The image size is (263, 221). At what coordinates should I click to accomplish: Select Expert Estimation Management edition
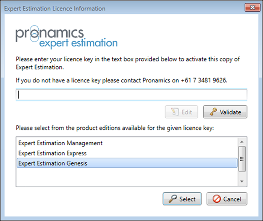click(x=127, y=143)
